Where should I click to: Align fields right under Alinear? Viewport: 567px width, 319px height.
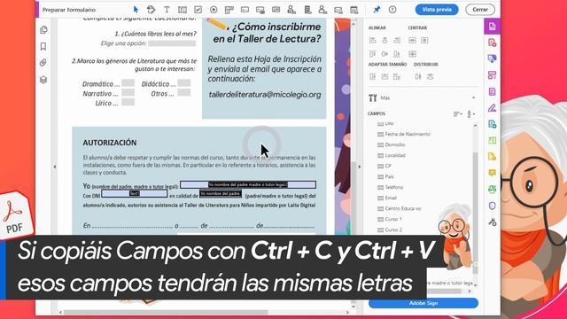coord(397,40)
